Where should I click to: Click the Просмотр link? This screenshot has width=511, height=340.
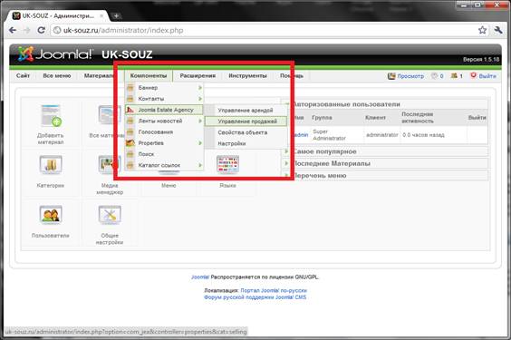410,76
